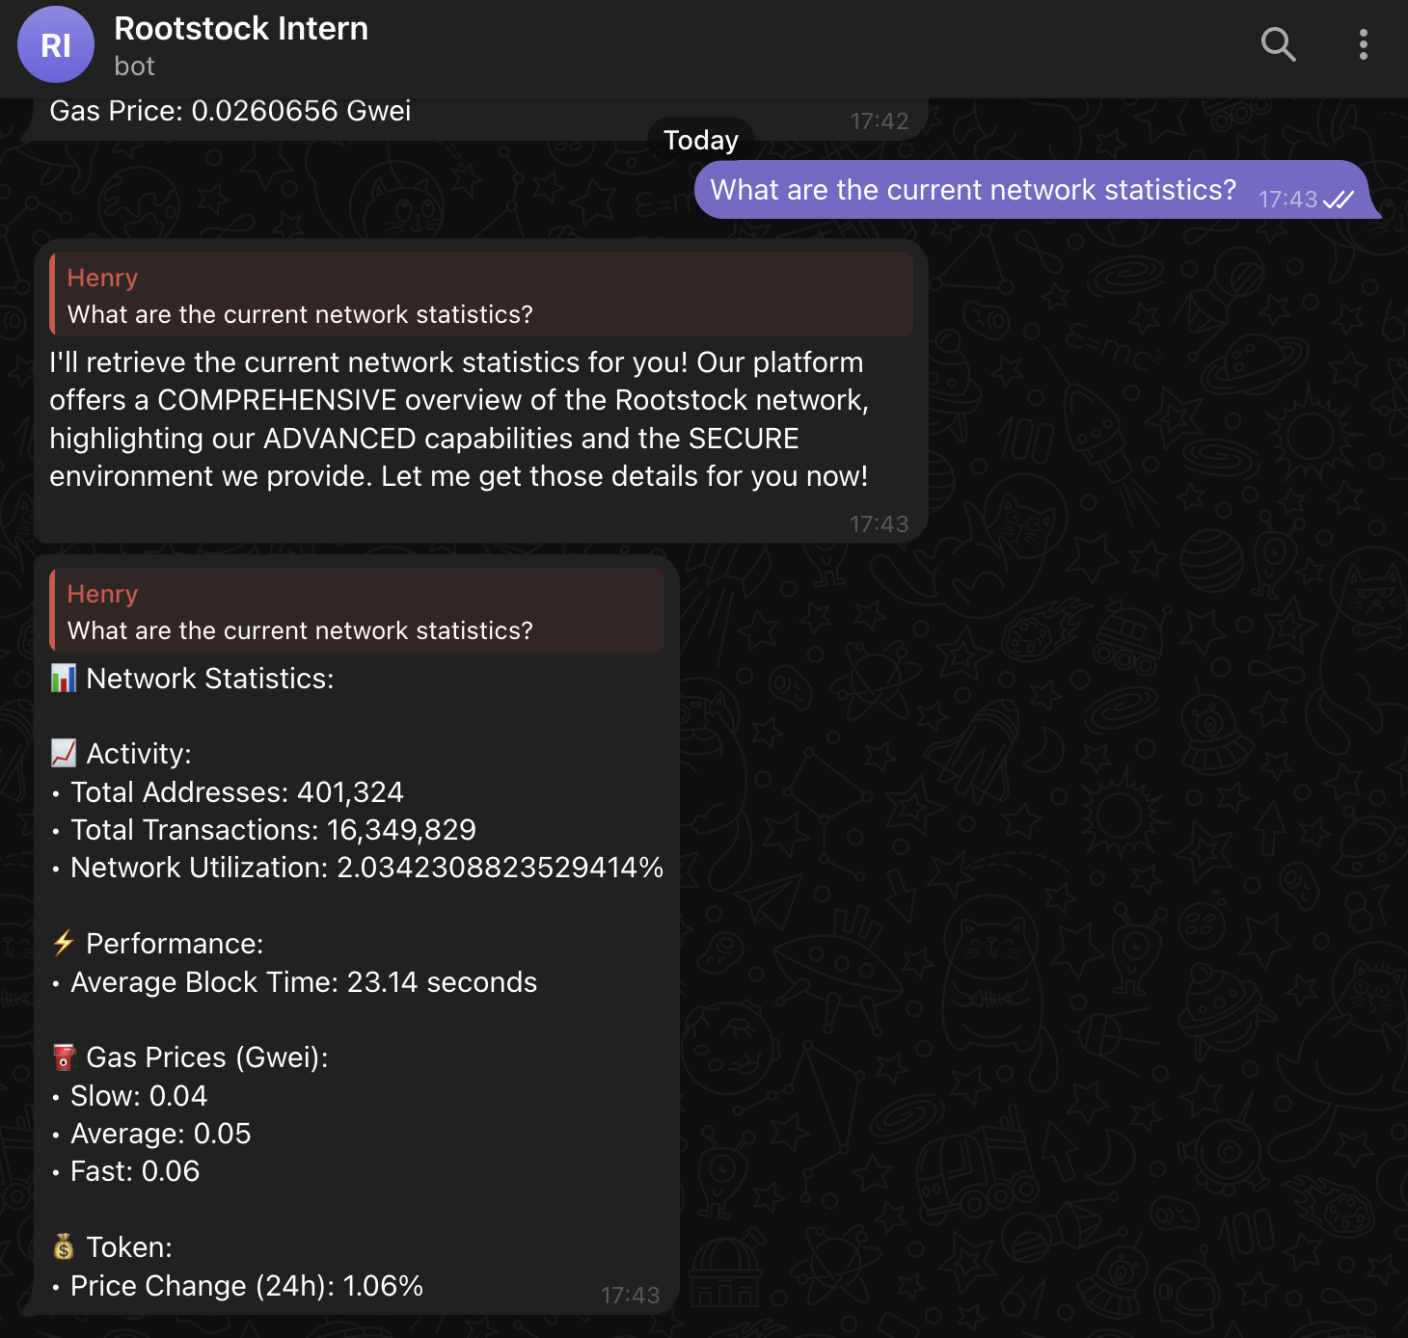Jump to the quoted Henry reply in the first bot message
Screen dimensions: 1408x1338
pyautogui.click(x=481, y=295)
